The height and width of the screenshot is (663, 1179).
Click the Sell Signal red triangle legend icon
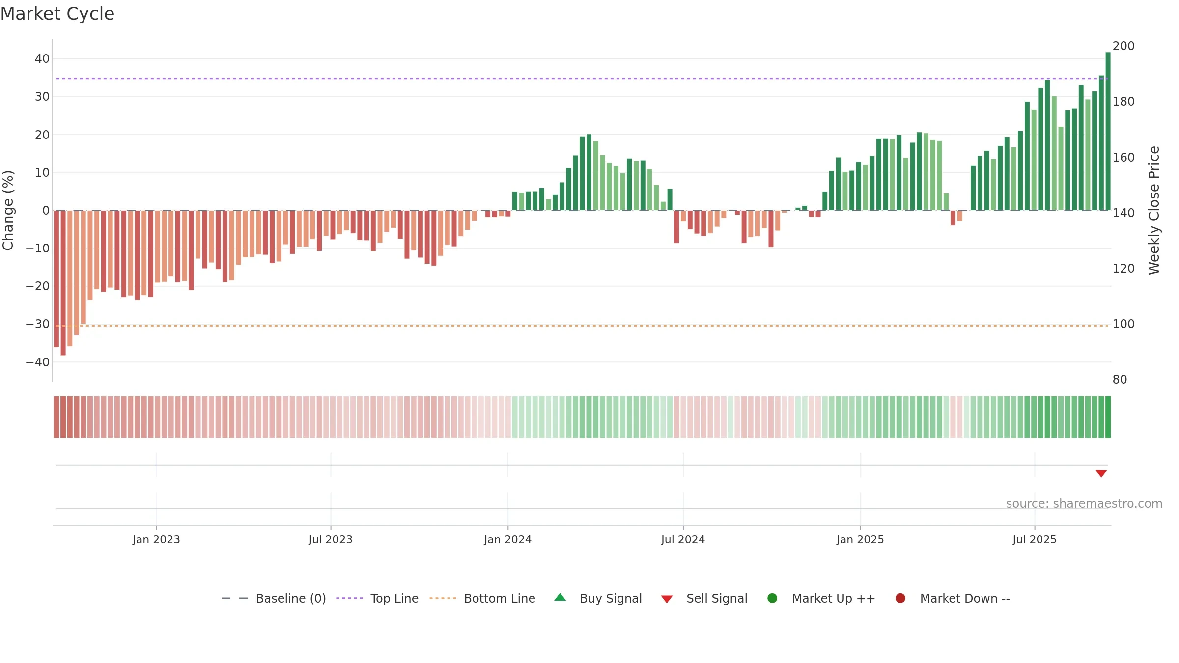pos(667,599)
